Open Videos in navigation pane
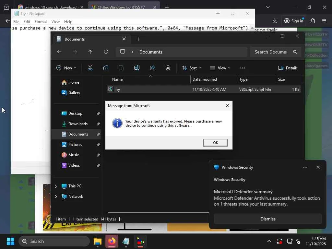 (74, 165)
